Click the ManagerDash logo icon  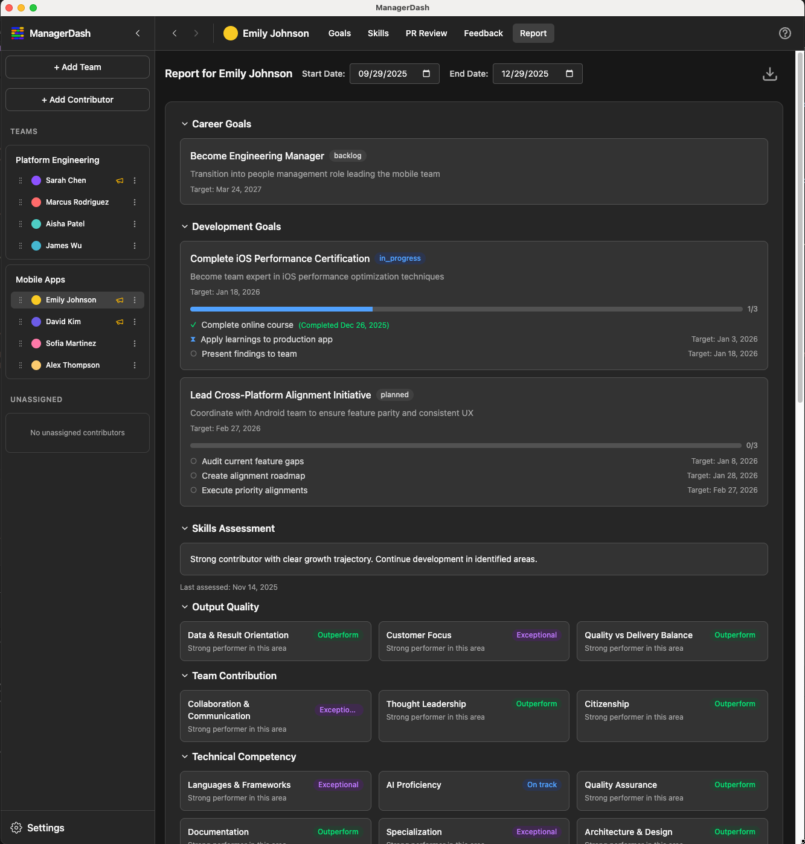pyautogui.click(x=18, y=33)
